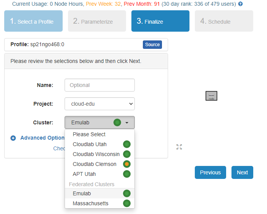Expand the Advanced Options section

pos(42,138)
